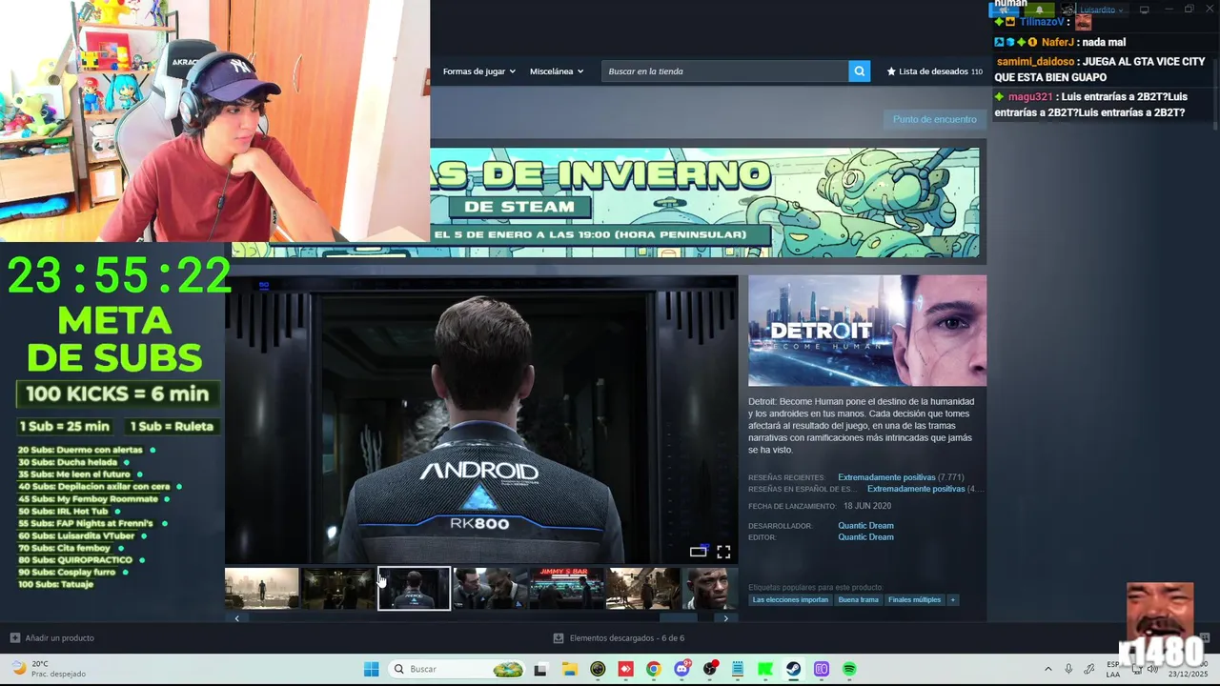Select the Buena trama tag
The image size is (1220, 686).
(x=858, y=600)
